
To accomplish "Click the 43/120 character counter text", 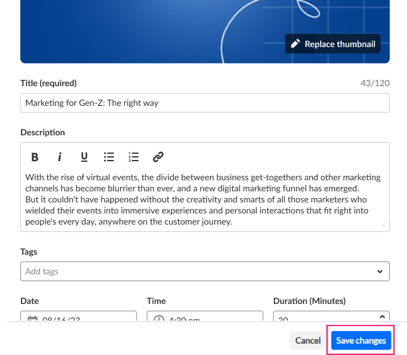I will (x=375, y=83).
